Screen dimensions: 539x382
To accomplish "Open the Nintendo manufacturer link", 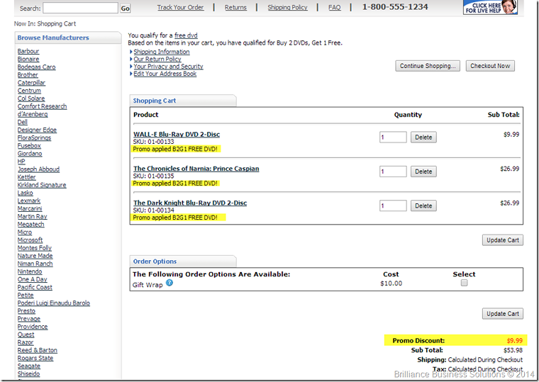I will pos(30,271).
